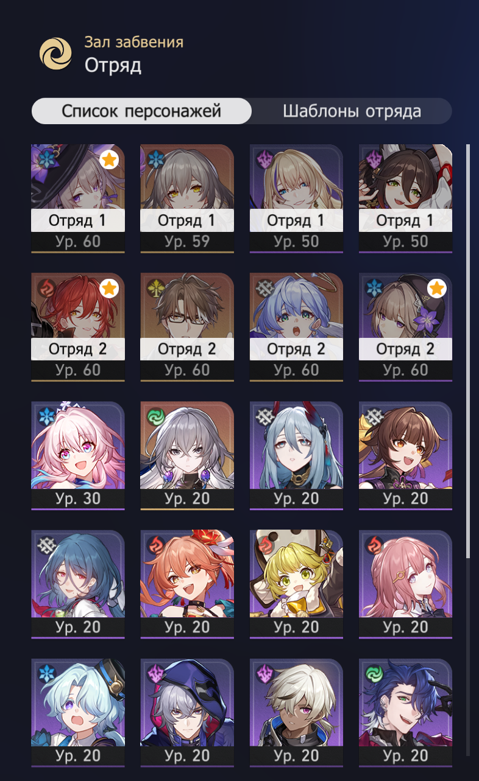The width and height of the screenshot is (479, 781).
Task: Select the bunny-eared brunette in Отряд 1
Action: [405, 198]
